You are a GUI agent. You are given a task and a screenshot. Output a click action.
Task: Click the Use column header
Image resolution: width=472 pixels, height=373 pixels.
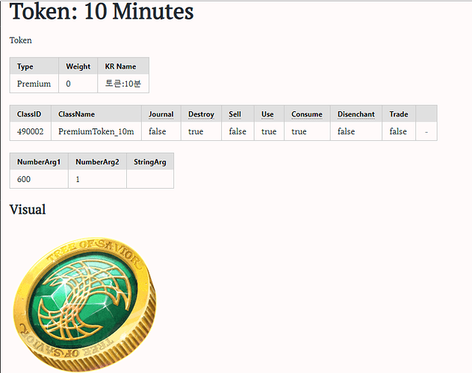(x=267, y=114)
